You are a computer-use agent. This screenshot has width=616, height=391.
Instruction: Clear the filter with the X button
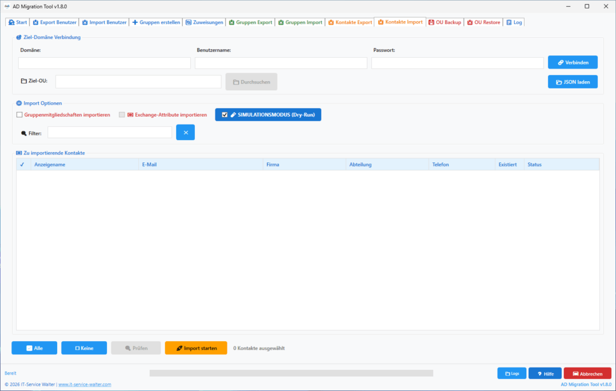point(185,132)
